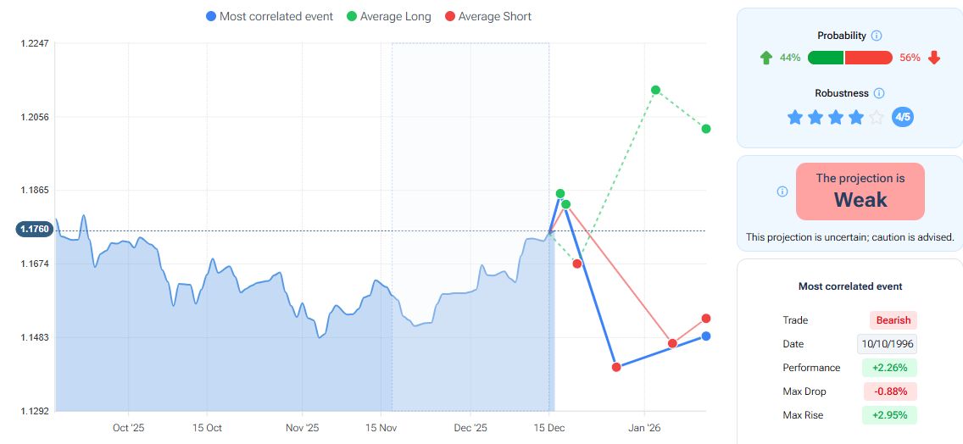Click the first blue robustness star
This screenshot has height=444, width=963.
[x=795, y=117]
